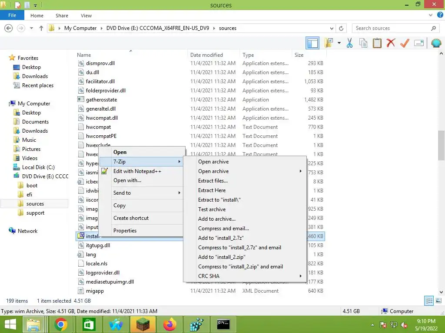Image resolution: width=445 pixels, height=333 pixels.
Task: Click the Rename toolbar icon
Action: (419, 43)
